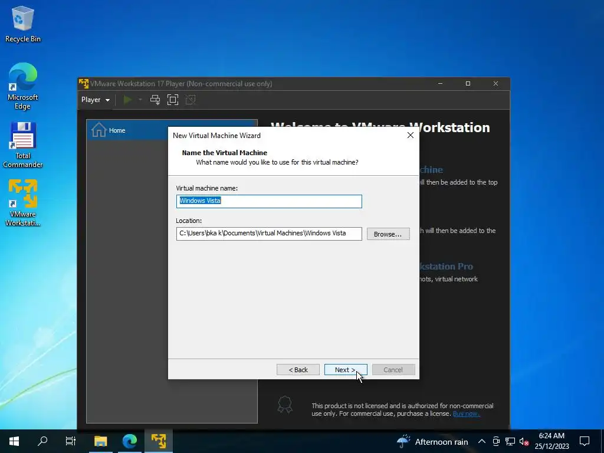Open the Windows Start menu

coord(14,441)
